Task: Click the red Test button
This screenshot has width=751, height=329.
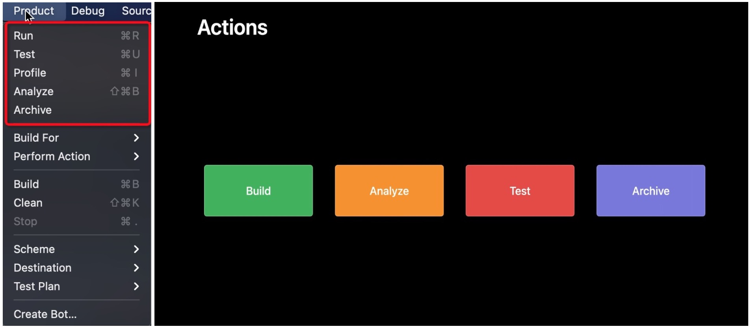Action: 520,191
